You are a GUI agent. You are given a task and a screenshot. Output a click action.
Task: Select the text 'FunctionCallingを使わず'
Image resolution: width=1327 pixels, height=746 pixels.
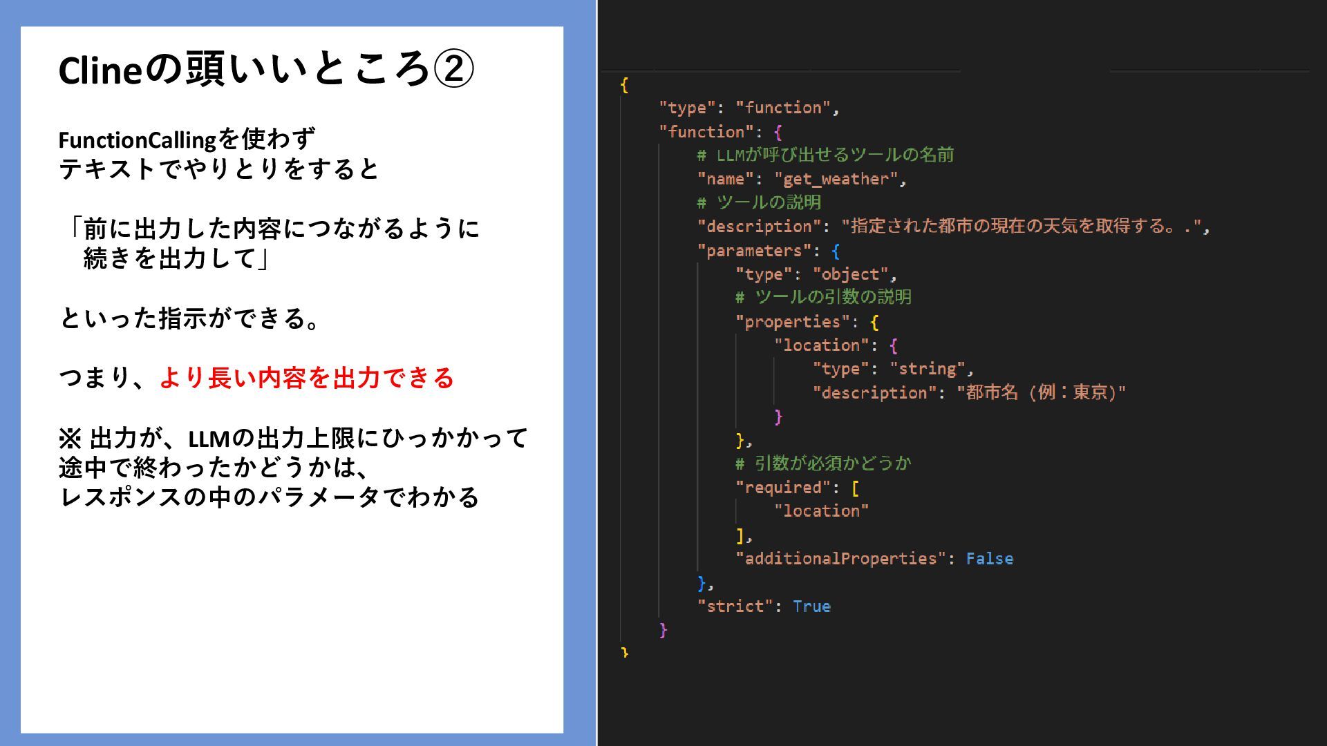(x=187, y=140)
